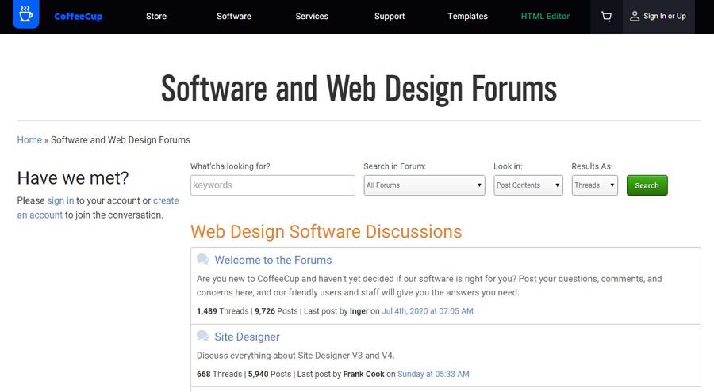Screen dimensions: 714x392
Task: Focus the keywords search input field
Action: point(273,185)
